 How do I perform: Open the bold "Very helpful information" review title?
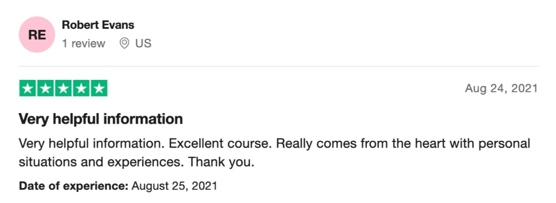[101, 119]
